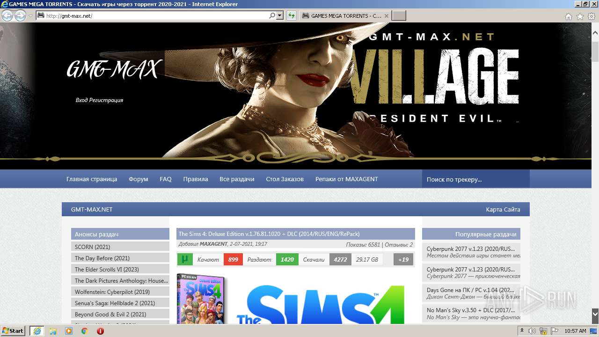The height and width of the screenshot is (337, 599).
Task: Open the Chrome taskbar icon
Action: (x=85, y=331)
